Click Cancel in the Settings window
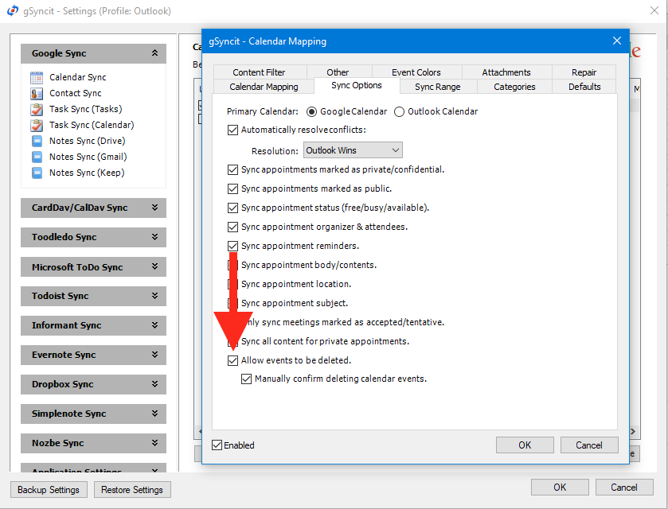Image resolution: width=668 pixels, height=509 pixels. click(x=624, y=488)
